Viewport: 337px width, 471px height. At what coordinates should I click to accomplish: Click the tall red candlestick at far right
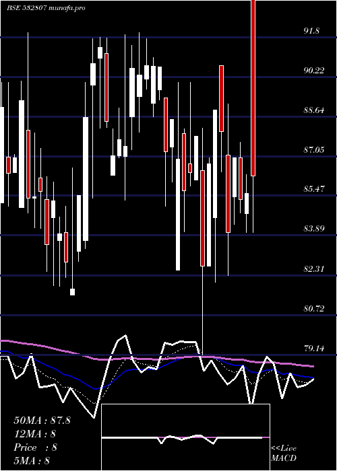point(253,87)
